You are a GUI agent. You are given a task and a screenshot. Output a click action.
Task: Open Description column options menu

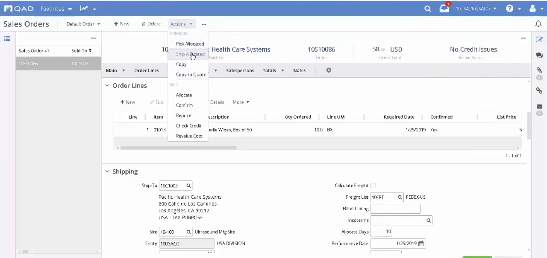265,117
